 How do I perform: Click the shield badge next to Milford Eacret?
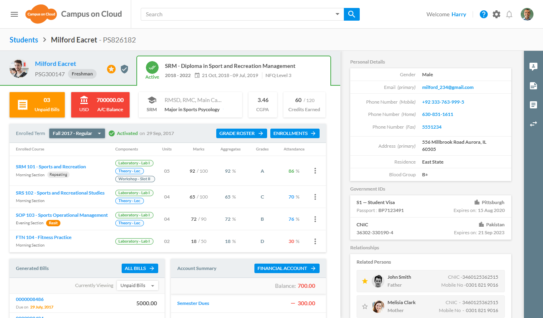[x=124, y=69]
